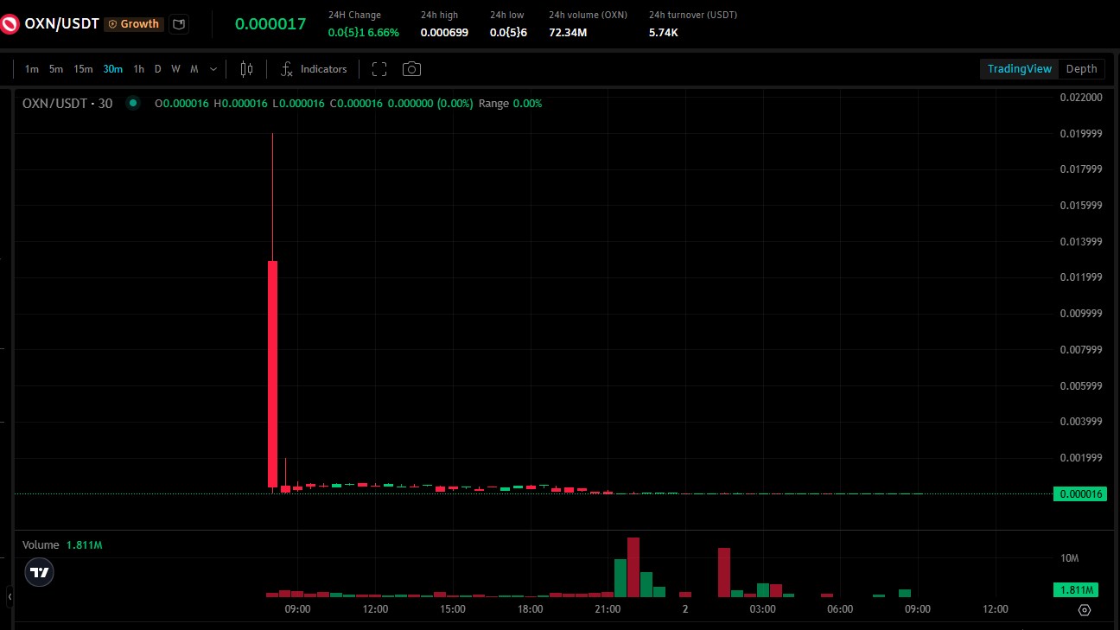Expand the extra timeframe options chevron
This screenshot has height=630, width=1120.
(x=213, y=68)
